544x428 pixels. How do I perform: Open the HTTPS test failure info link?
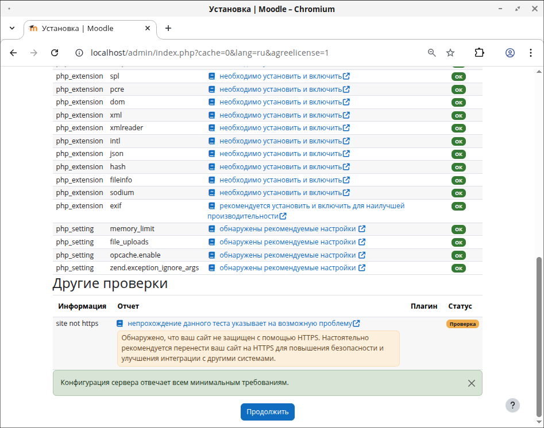pyautogui.click(x=240, y=324)
